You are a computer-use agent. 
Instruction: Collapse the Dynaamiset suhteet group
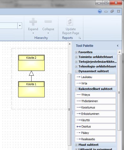point(76,71)
